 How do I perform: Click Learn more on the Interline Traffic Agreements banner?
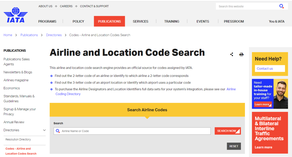(263, 147)
